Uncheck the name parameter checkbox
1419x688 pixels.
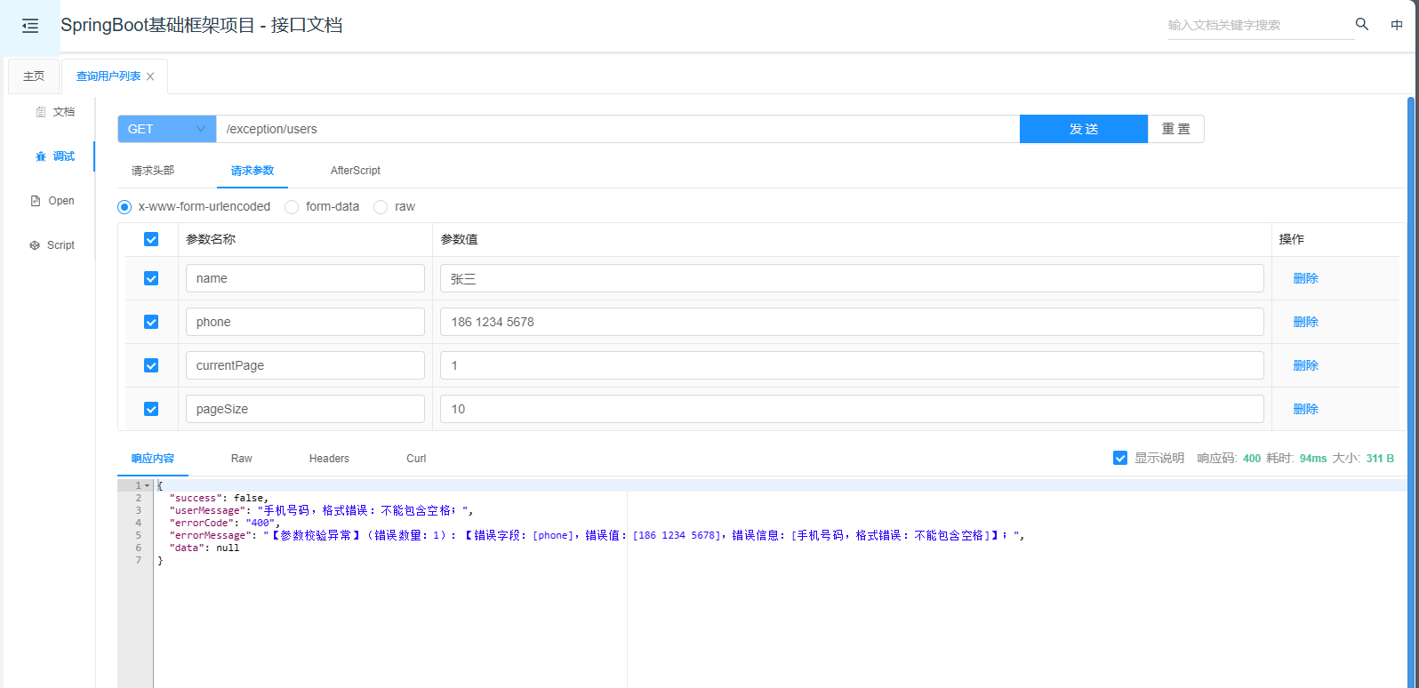151,278
